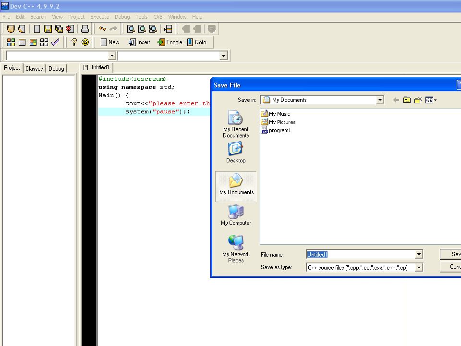Create a new blank source file via toolbar
The height and width of the screenshot is (346, 461).
point(37,29)
